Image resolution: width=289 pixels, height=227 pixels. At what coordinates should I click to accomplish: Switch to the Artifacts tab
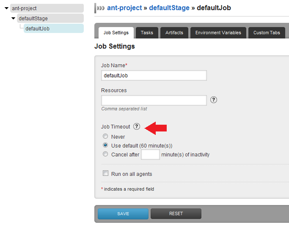click(x=174, y=33)
